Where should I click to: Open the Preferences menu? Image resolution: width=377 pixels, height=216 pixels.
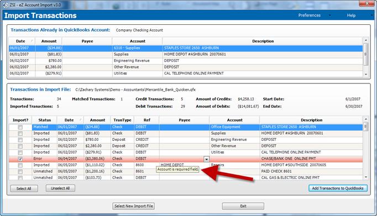tap(309, 15)
